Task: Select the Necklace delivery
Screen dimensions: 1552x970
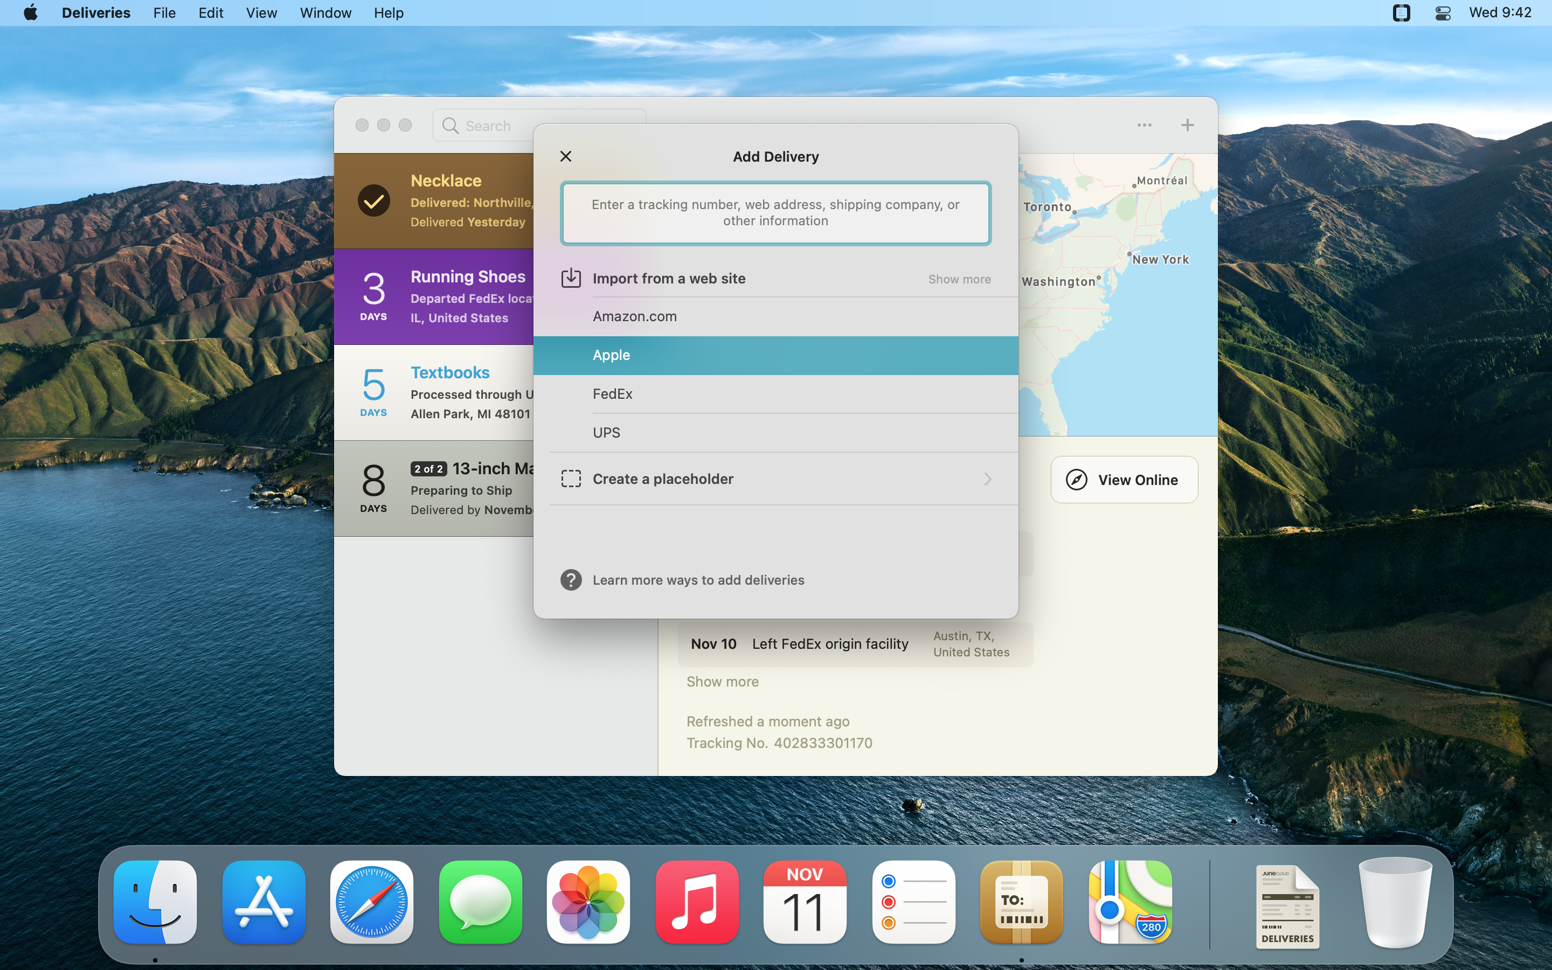Action: (x=433, y=201)
